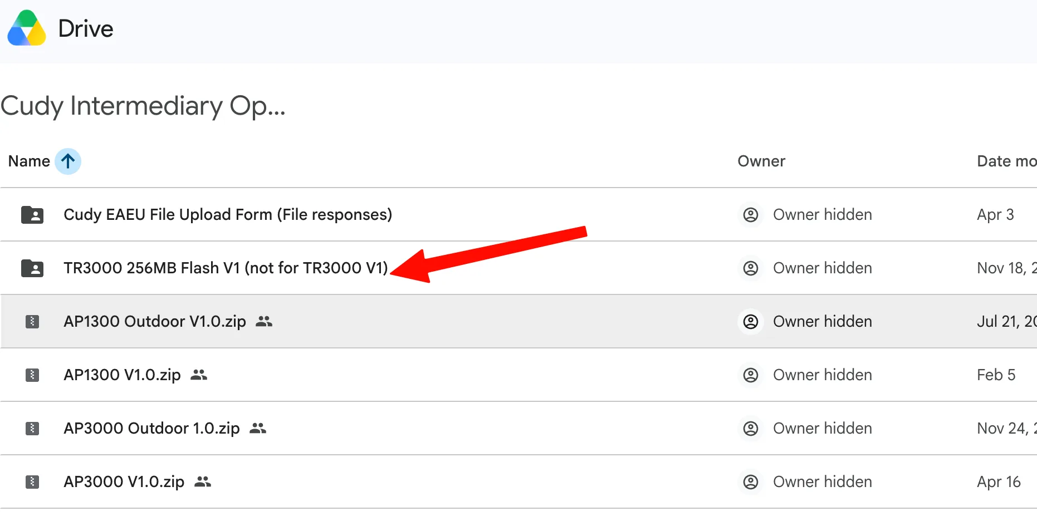Click the Apr 3 modified date
Screen dimensions: 1037x521
(996, 215)
